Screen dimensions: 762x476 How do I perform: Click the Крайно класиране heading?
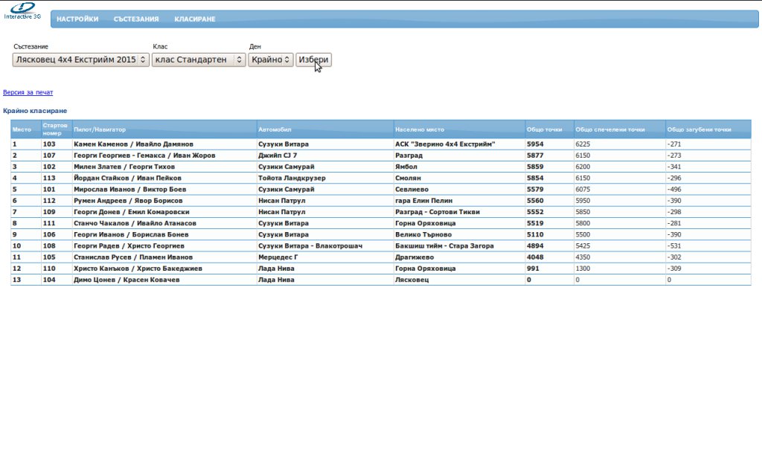[35, 111]
